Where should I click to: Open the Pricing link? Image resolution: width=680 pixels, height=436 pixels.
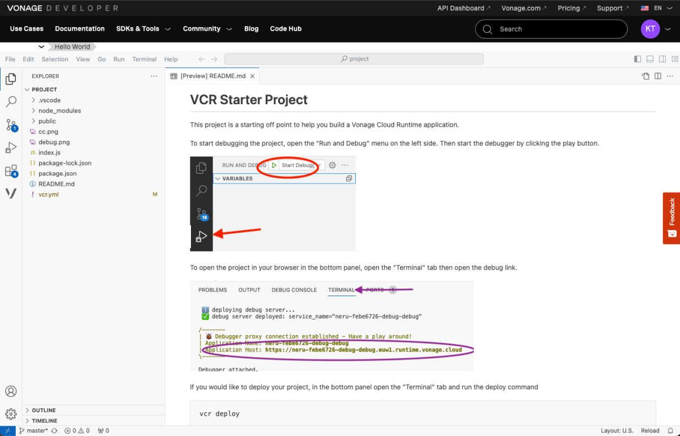(572, 8)
